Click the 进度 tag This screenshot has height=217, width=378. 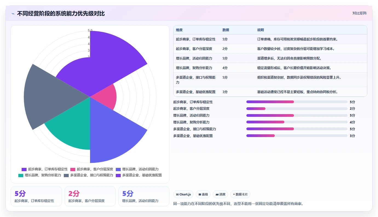point(220,194)
